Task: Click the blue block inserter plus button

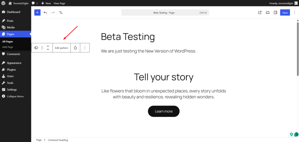Action: tap(37, 13)
